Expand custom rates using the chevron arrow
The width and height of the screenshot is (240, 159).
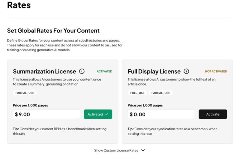(x=143, y=150)
